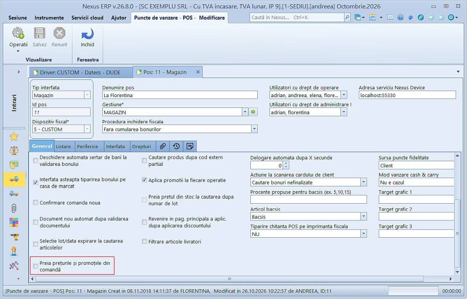
Task: Open Utilizatori cu drept de operare dropdown
Action: pyautogui.click(x=344, y=95)
